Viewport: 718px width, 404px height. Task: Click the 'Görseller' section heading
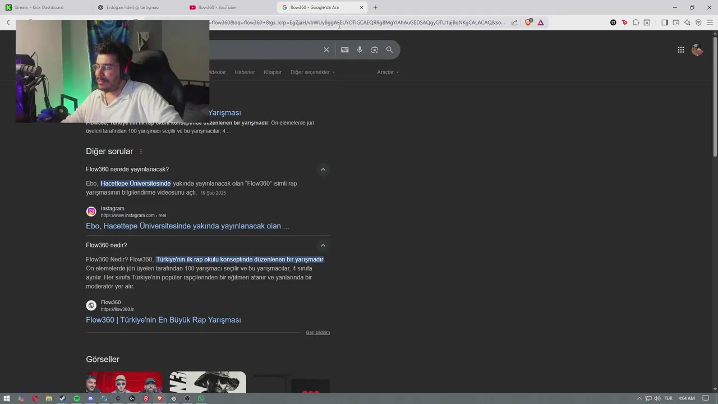pos(103,360)
